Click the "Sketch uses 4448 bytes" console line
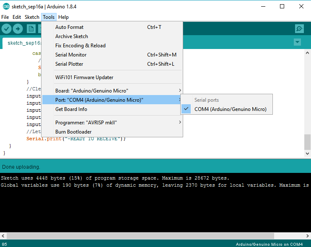The height and width of the screenshot is (247, 311). 115,178
